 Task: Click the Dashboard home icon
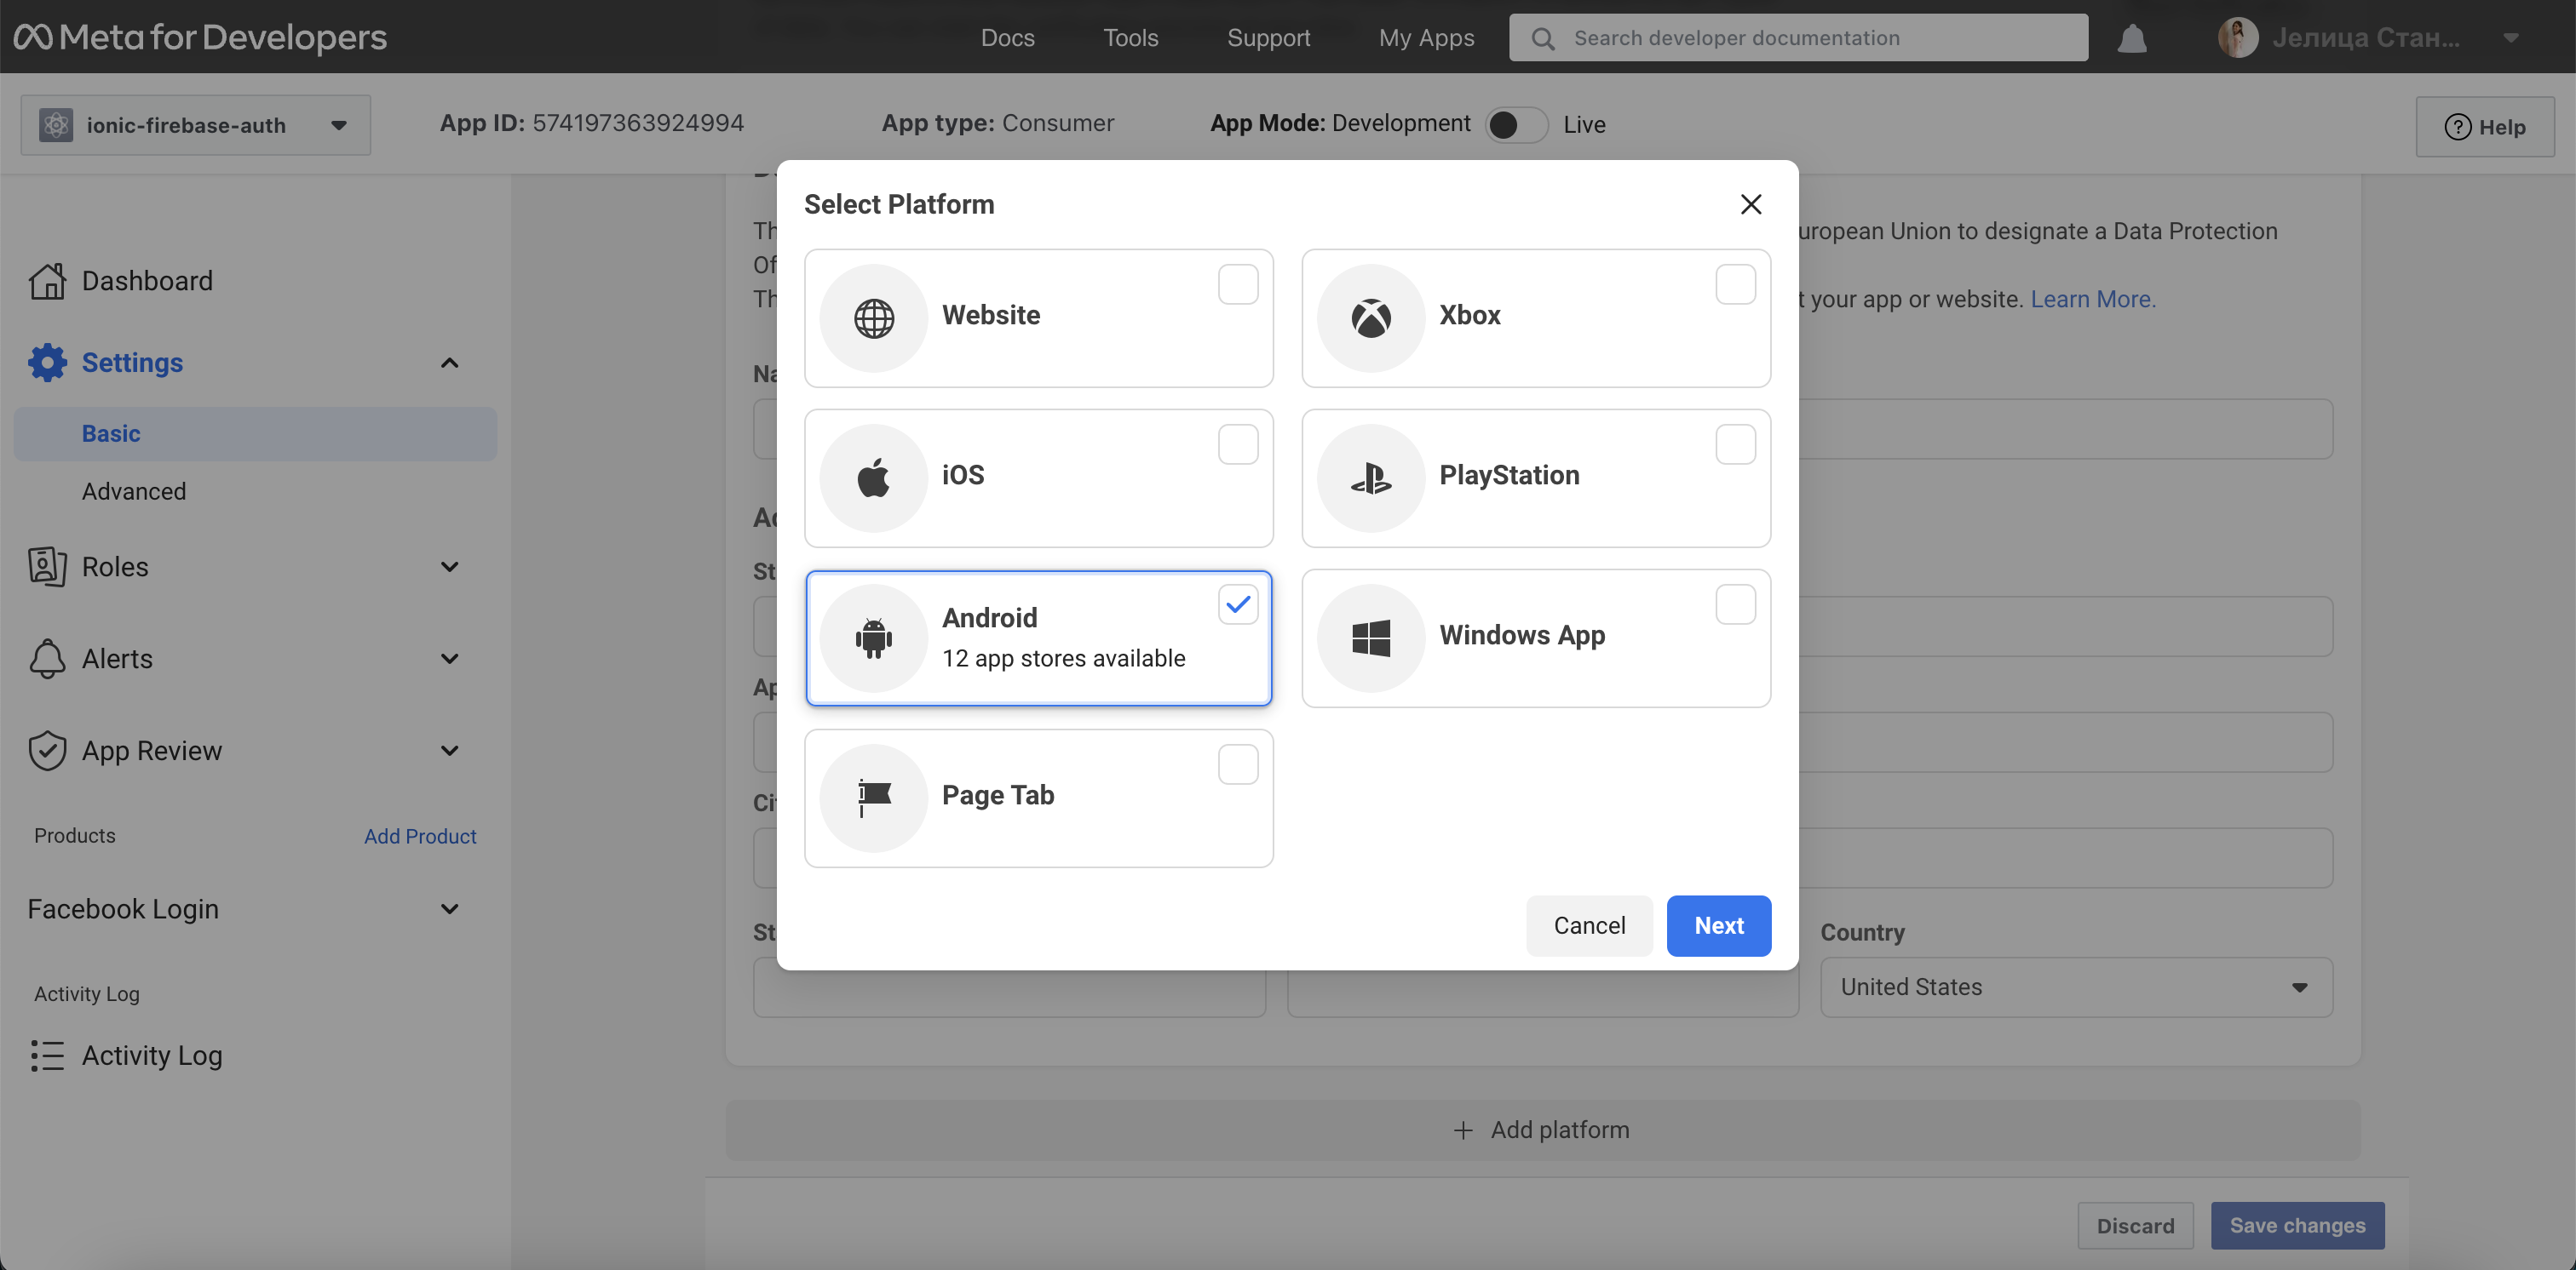(47, 281)
